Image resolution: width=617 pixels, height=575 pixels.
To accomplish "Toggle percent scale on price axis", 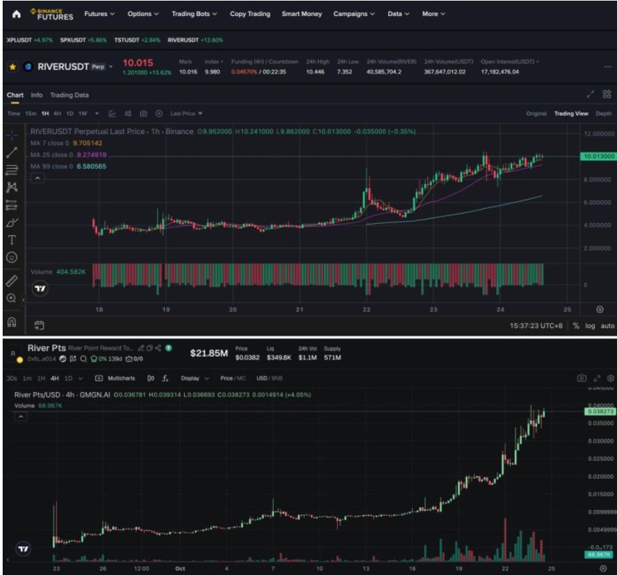I will [575, 325].
